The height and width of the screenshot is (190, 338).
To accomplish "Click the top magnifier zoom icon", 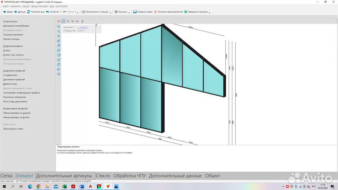I will (59, 27).
